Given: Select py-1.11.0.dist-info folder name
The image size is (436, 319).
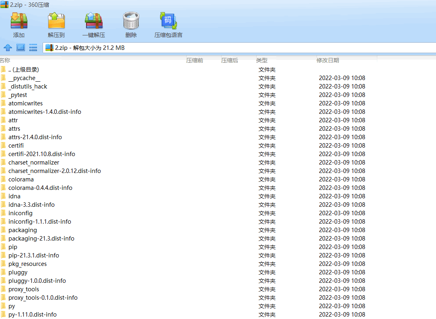Looking at the screenshot, I should tap(33, 315).
